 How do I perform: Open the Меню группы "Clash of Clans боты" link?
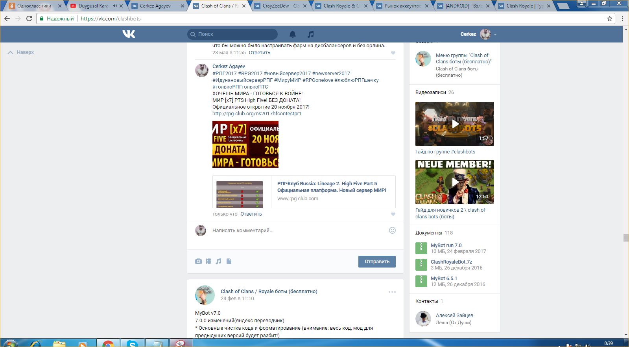(463, 59)
